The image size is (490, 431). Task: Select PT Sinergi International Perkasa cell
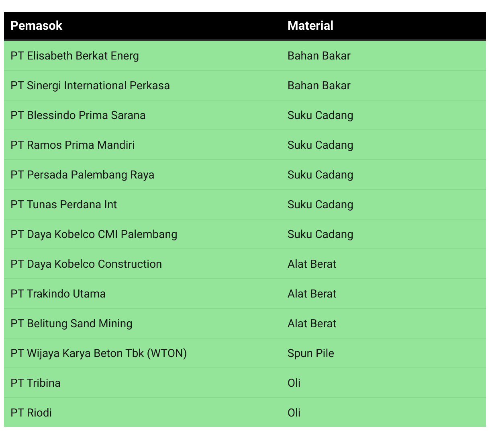point(90,85)
